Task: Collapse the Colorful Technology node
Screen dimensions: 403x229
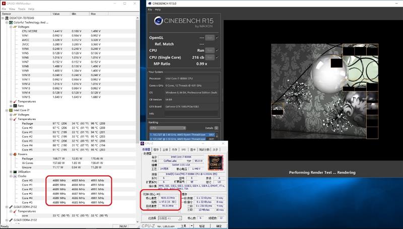Action: (7, 23)
